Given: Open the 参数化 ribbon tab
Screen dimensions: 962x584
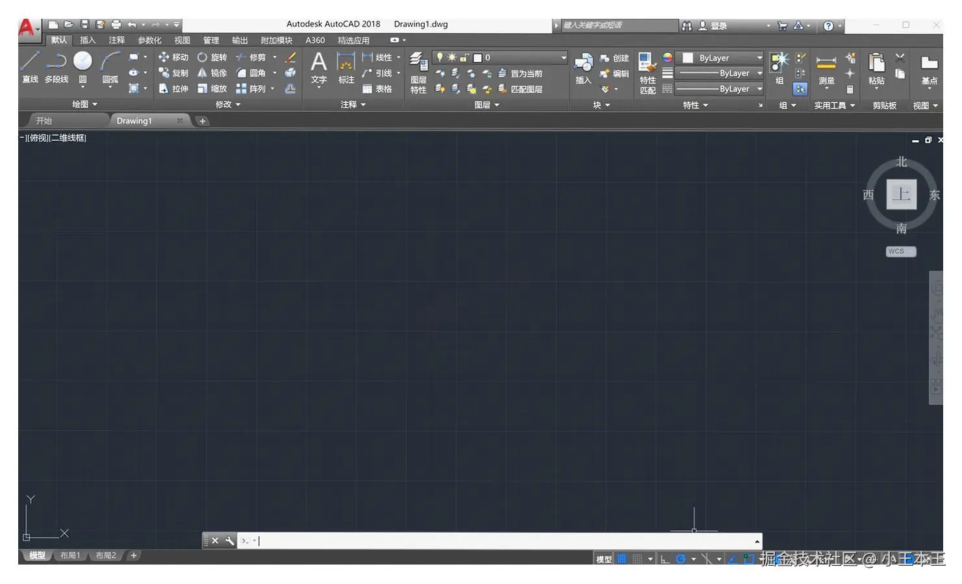Looking at the screenshot, I should tap(149, 40).
